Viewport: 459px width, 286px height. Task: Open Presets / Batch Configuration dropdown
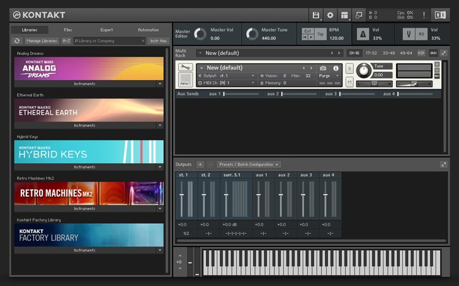tap(249, 164)
